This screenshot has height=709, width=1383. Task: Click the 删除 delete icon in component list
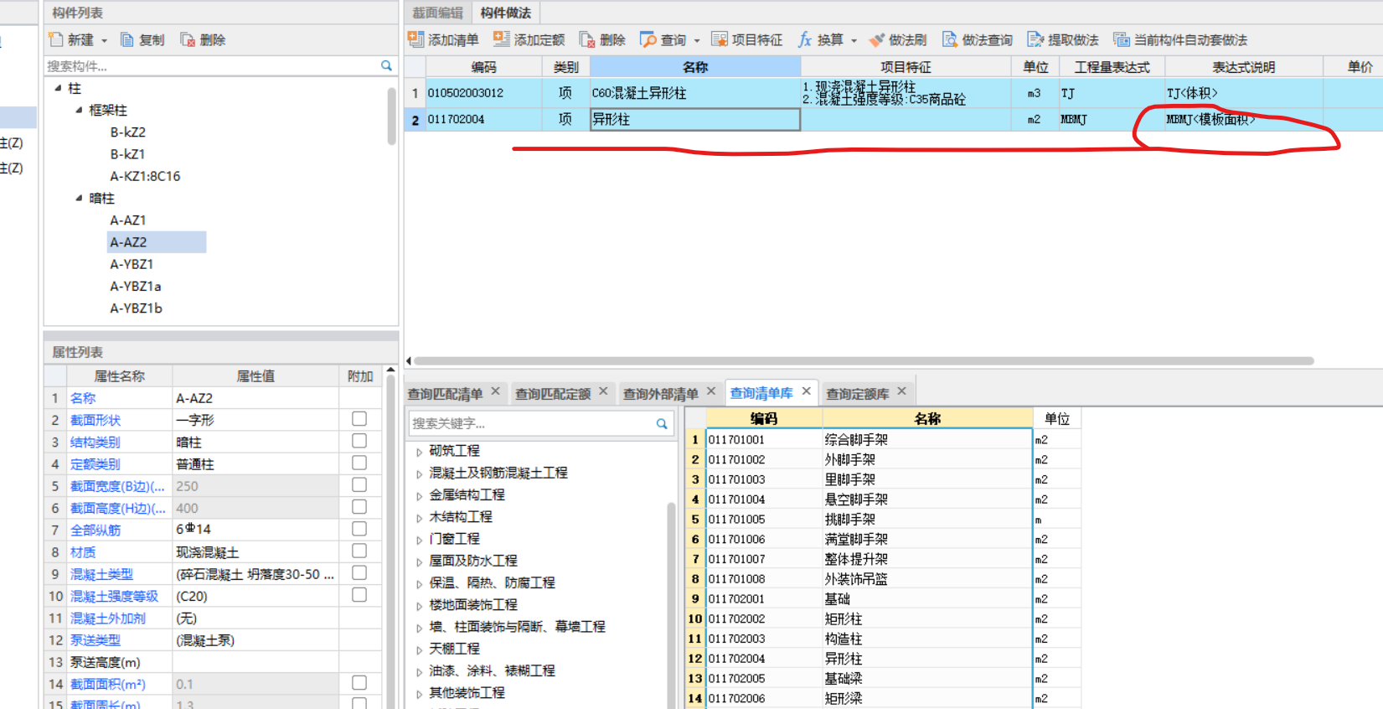point(188,39)
